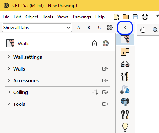Undock the Walls section with its arrow icon
This screenshot has height=133, width=159.
[105, 69]
